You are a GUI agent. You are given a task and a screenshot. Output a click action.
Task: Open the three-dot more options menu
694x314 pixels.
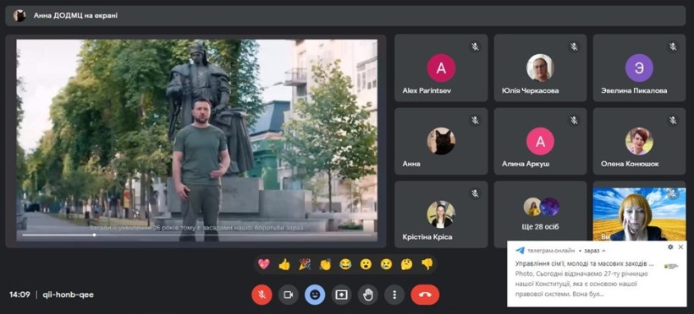point(394,295)
